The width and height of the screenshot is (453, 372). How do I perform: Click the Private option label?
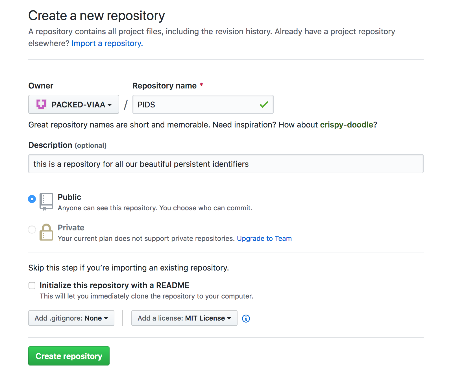[x=71, y=228]
